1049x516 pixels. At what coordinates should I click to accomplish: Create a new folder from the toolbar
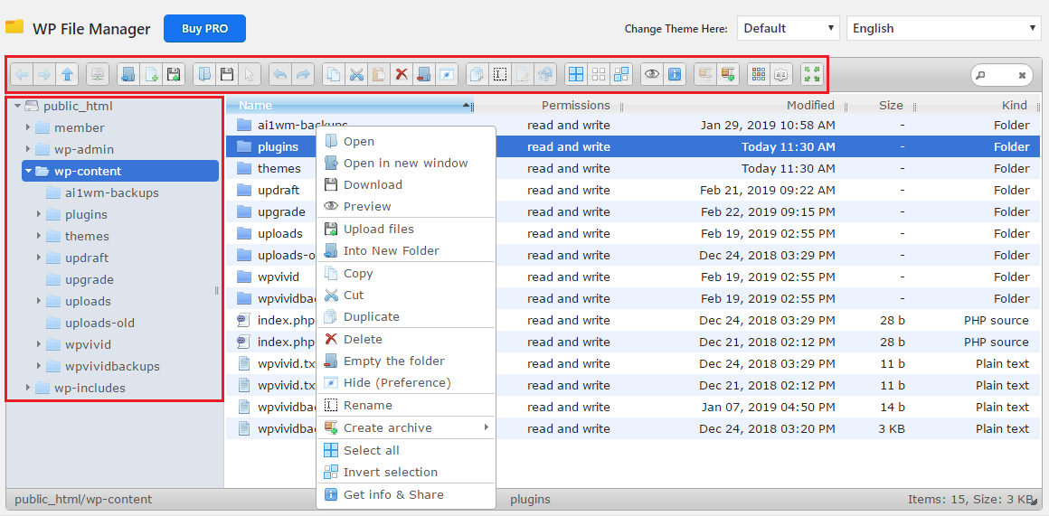pos(128,75)
